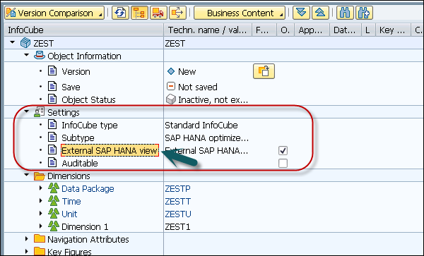Collapse the ZEST InfoCube root node
The image size is (424, 256).
pos(13,42)
